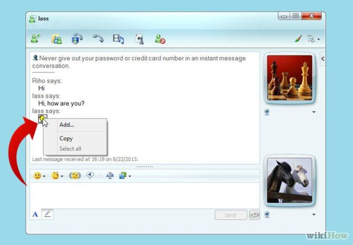Select "Copy" in the context menu
The image size is (353, 245).
point(66,138)
